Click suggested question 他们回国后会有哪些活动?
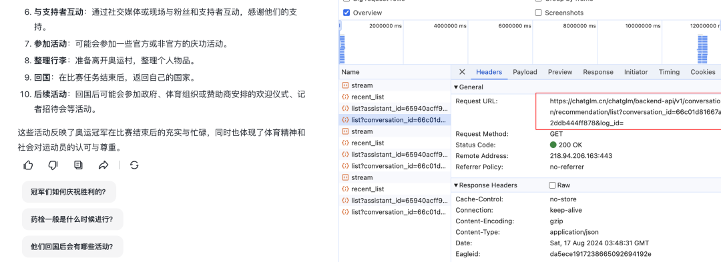The image size is (721, 262). [72, 247]
